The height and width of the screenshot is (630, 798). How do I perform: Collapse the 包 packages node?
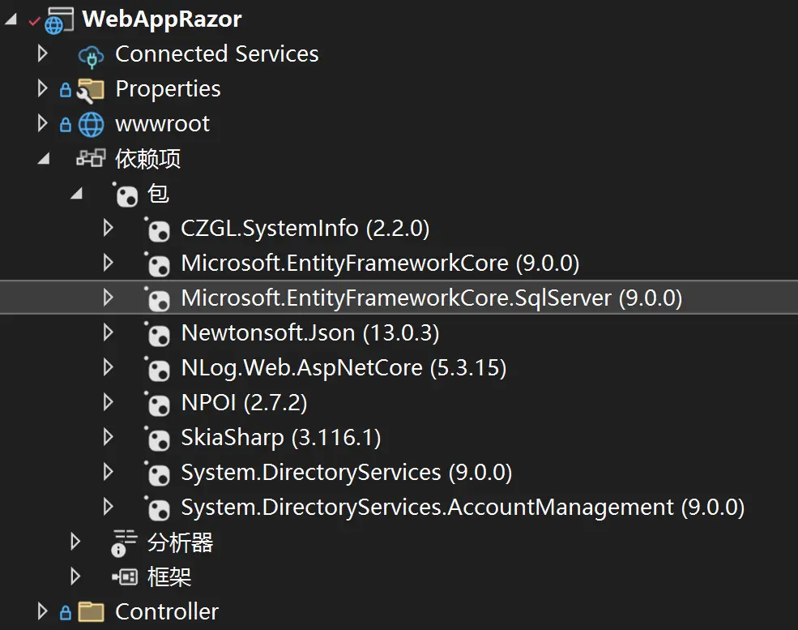pos(77,194)
